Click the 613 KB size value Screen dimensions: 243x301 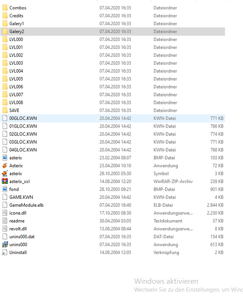(217, 245)
